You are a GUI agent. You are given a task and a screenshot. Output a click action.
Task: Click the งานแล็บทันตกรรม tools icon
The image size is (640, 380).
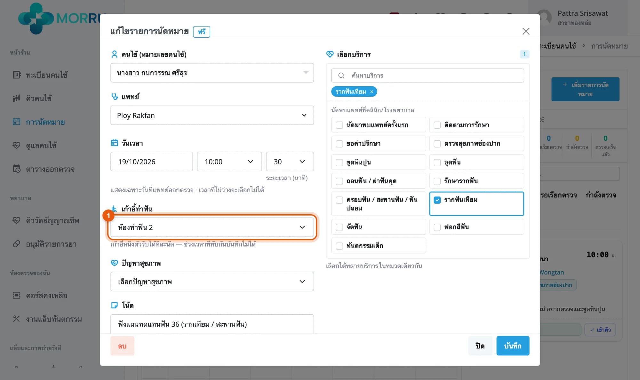point(17,319)
